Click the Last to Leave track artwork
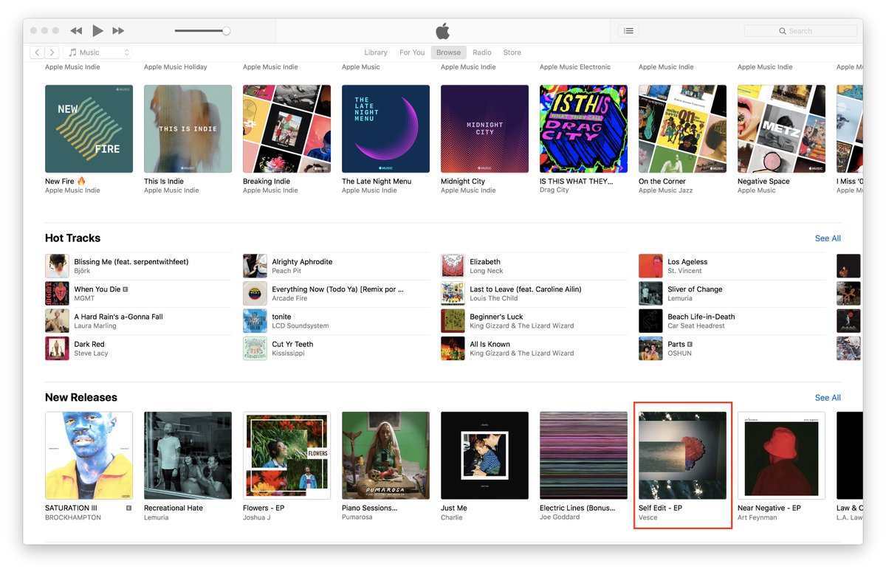Screen dimensions: 886x572 tap(453, 293)
